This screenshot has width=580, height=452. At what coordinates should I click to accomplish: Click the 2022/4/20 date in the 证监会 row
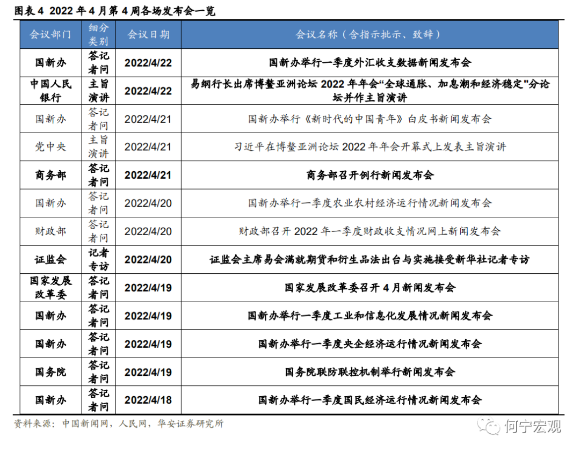click(x=148, y=259)
